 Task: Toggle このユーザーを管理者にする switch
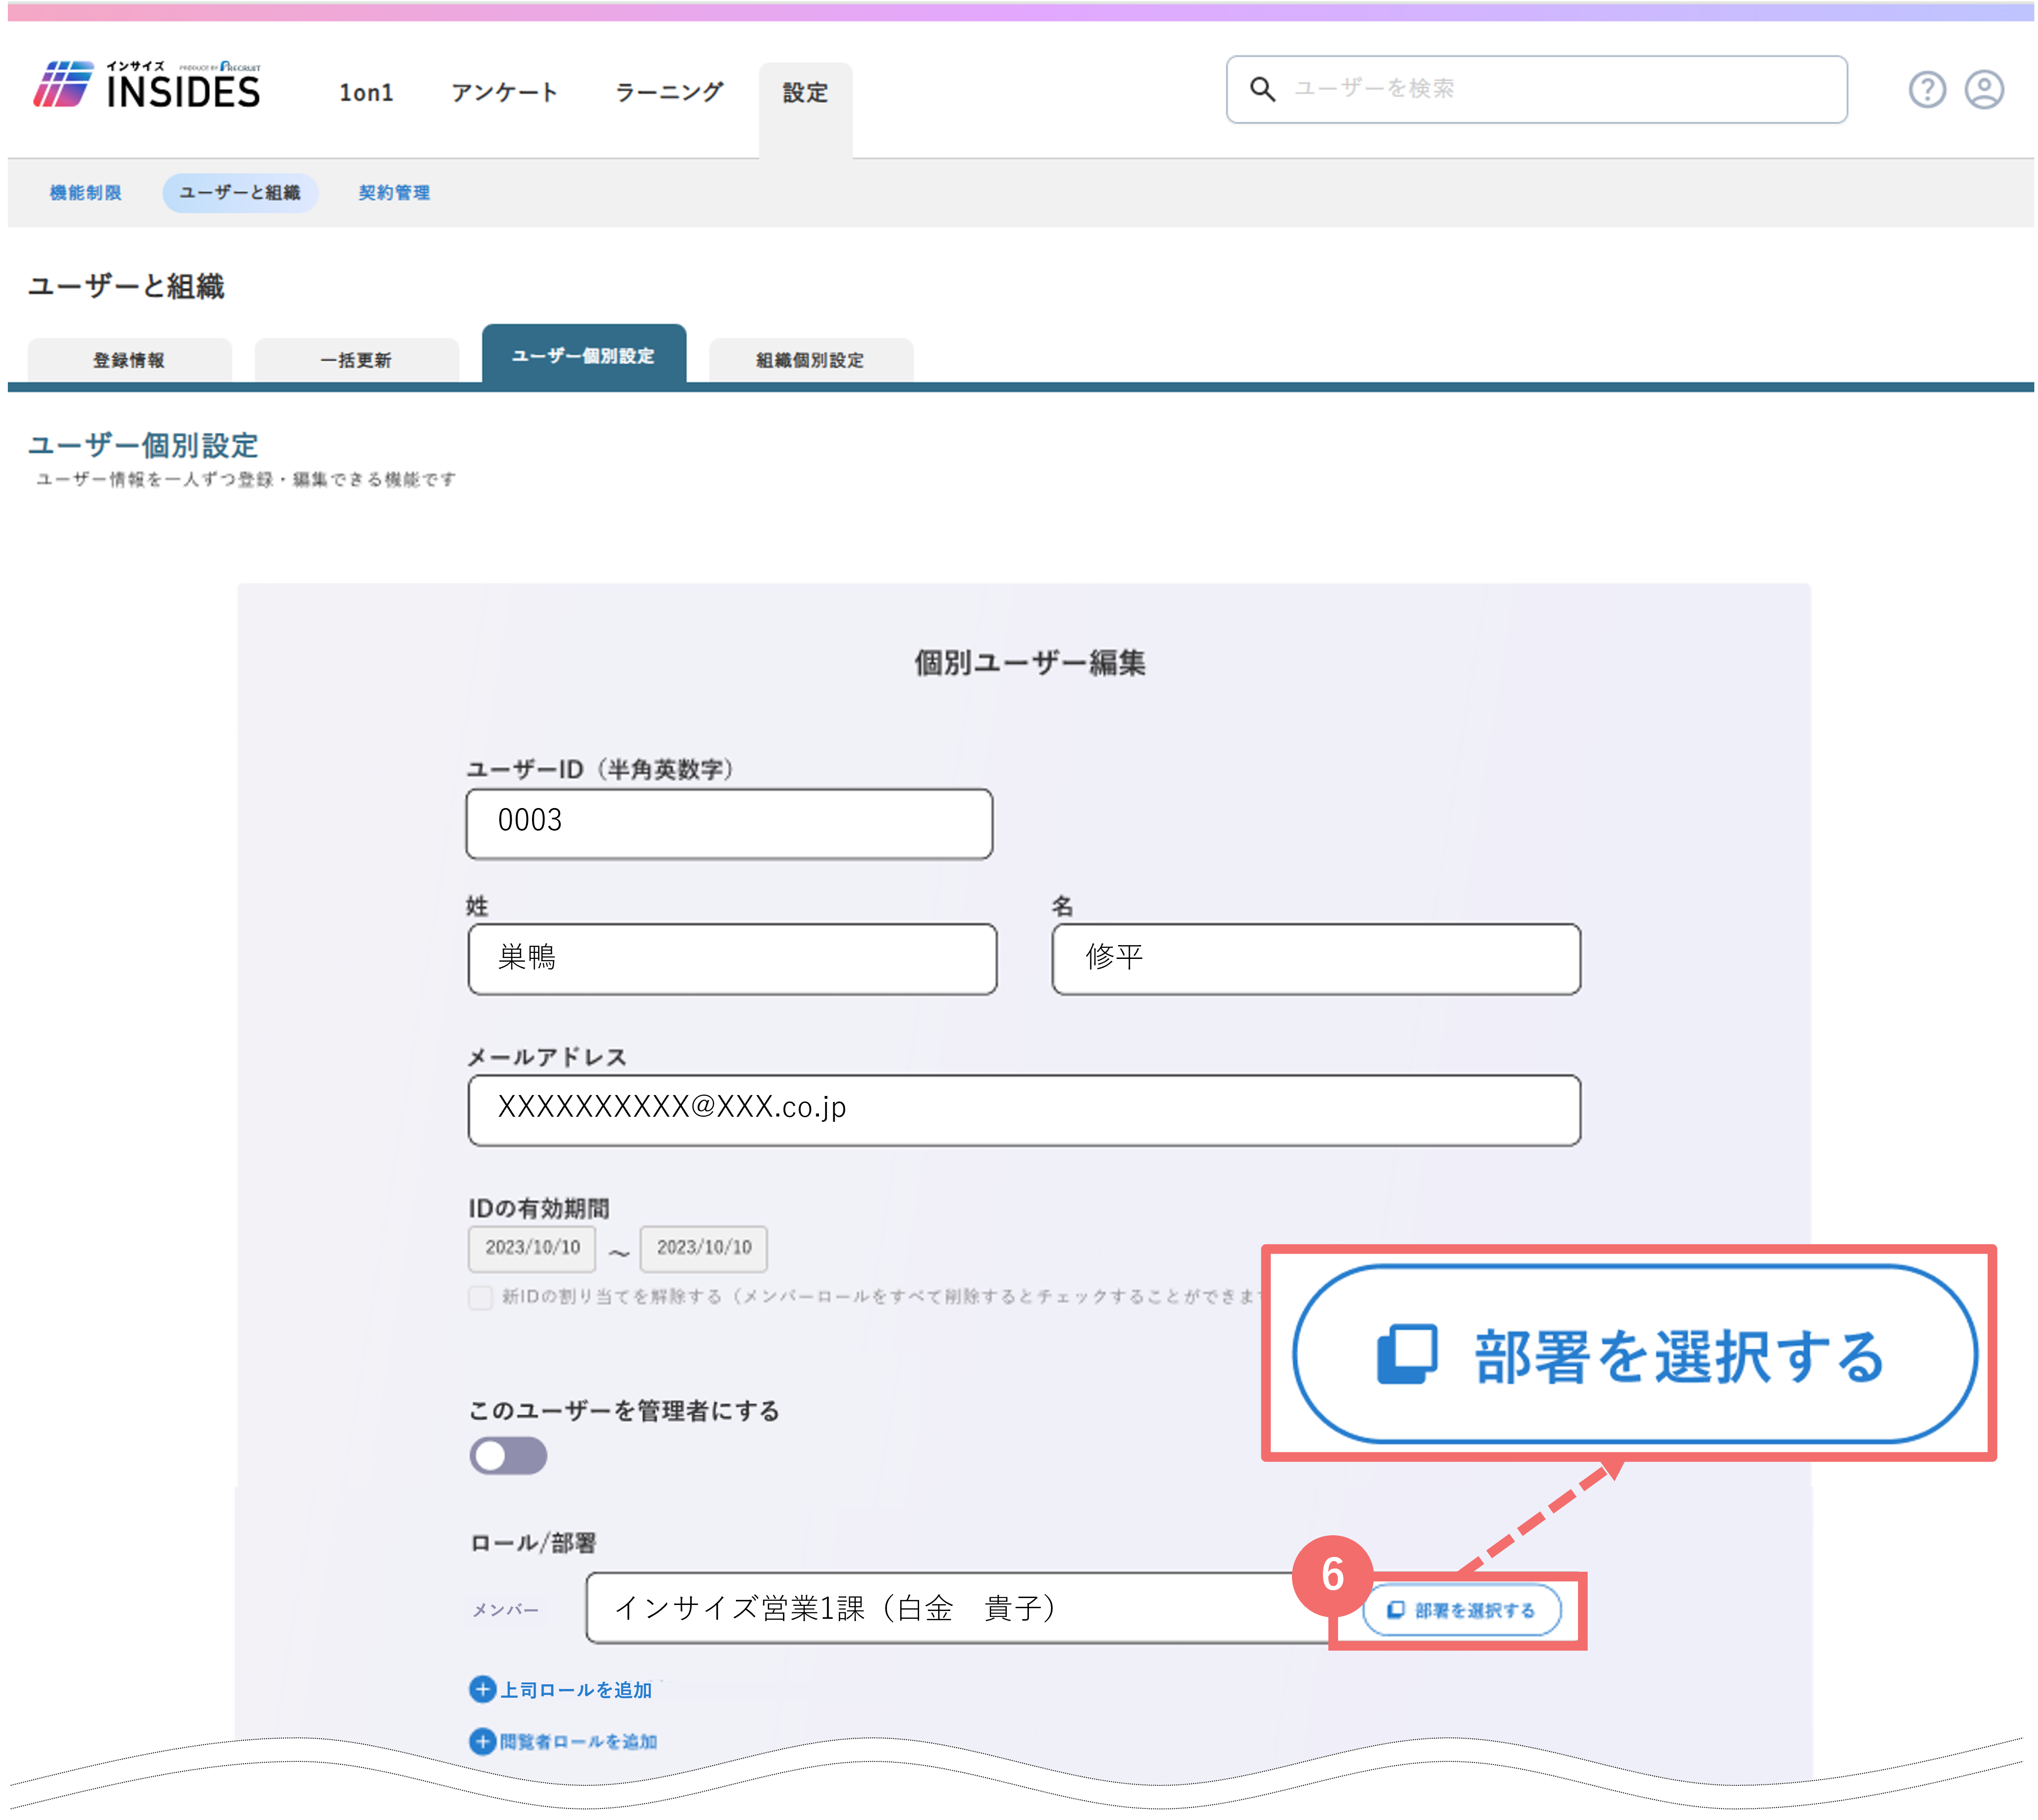pos(508,1456)
